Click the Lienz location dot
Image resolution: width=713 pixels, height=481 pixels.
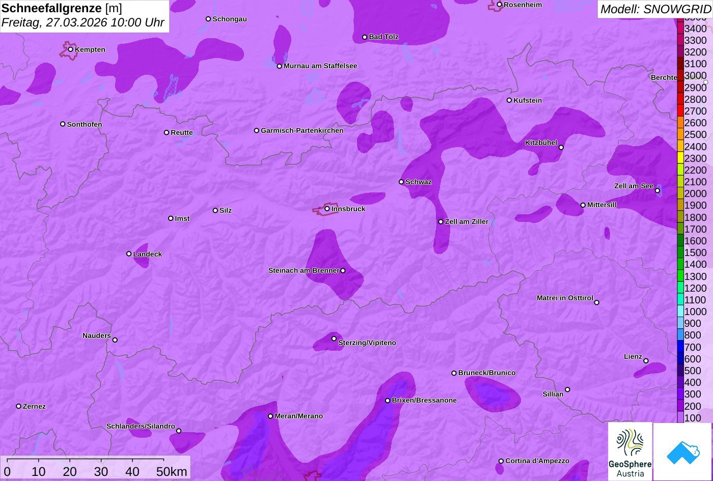coord(646,361)
